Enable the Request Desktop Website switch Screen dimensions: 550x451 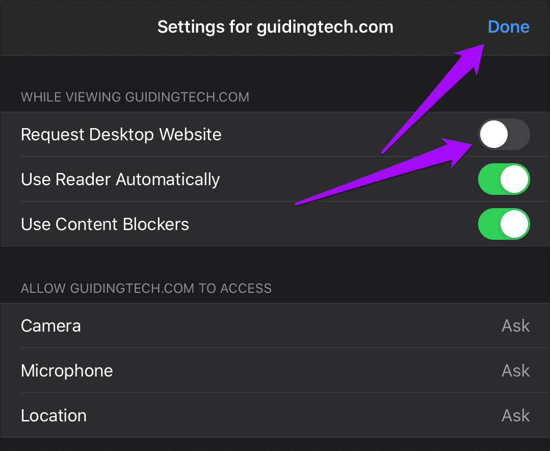click(x=504, y=135)
